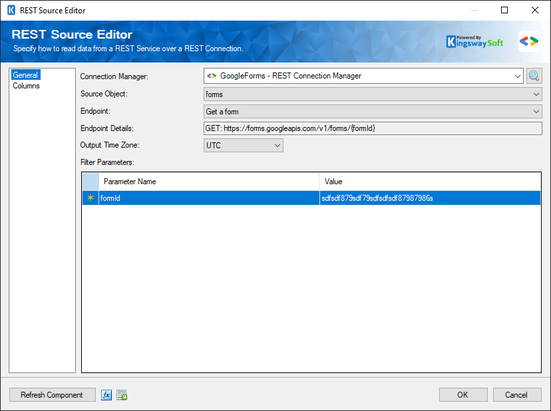Click the Value column header
The image size is (551, 411).
coord(430,182)
